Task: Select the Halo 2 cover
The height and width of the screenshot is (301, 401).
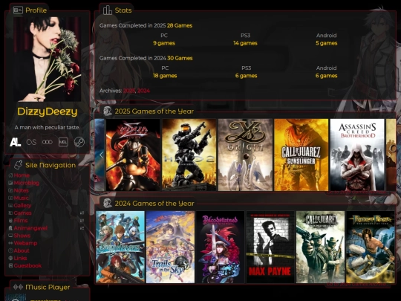Action: click(x=189, y=155)
